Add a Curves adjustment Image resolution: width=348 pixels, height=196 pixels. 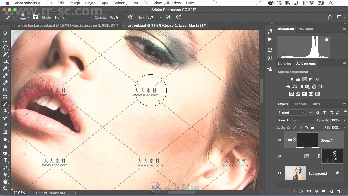tap(304, 79)
